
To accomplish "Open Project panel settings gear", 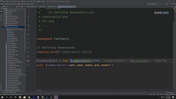I will point(22,7).
